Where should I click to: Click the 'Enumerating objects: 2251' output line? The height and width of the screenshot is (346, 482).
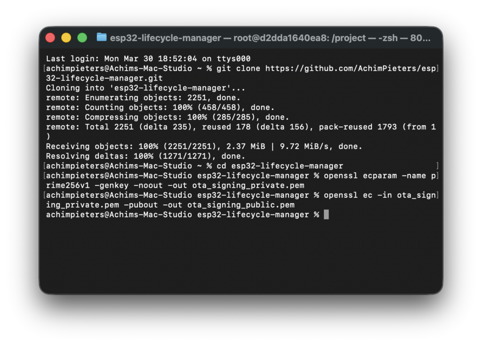[x=143, y=98]
